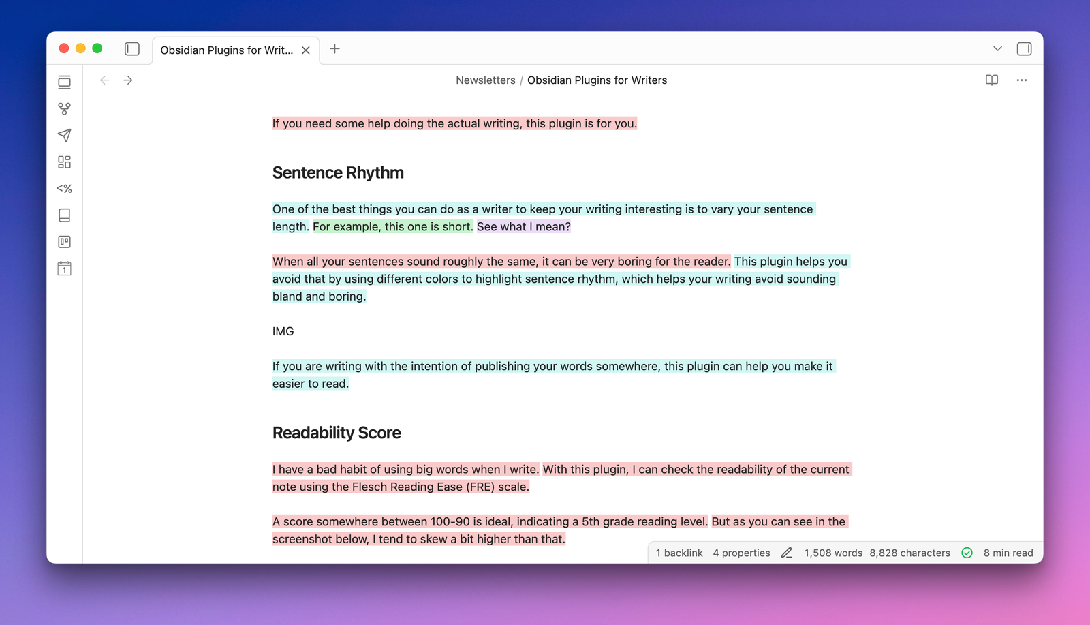Open the graph connections icon in the left ribbon
This screenshot has width=1090, height=625.
pyautogui.click(x=64, y=108)
